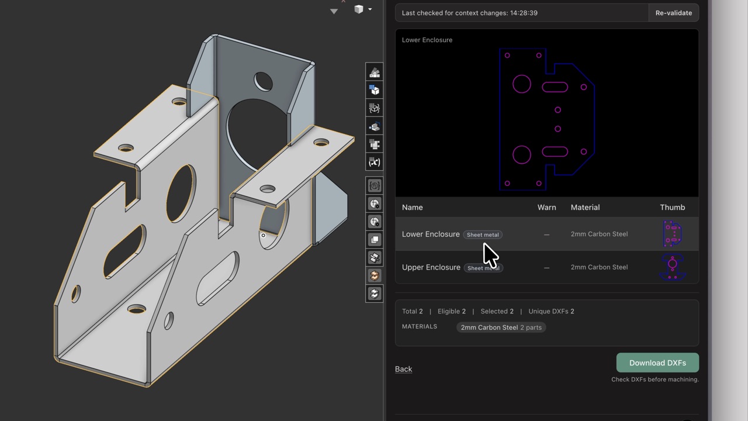Select the Upper Enclosure table row name
This screenshot has width=748, height=421.
[x=431, y=267]
